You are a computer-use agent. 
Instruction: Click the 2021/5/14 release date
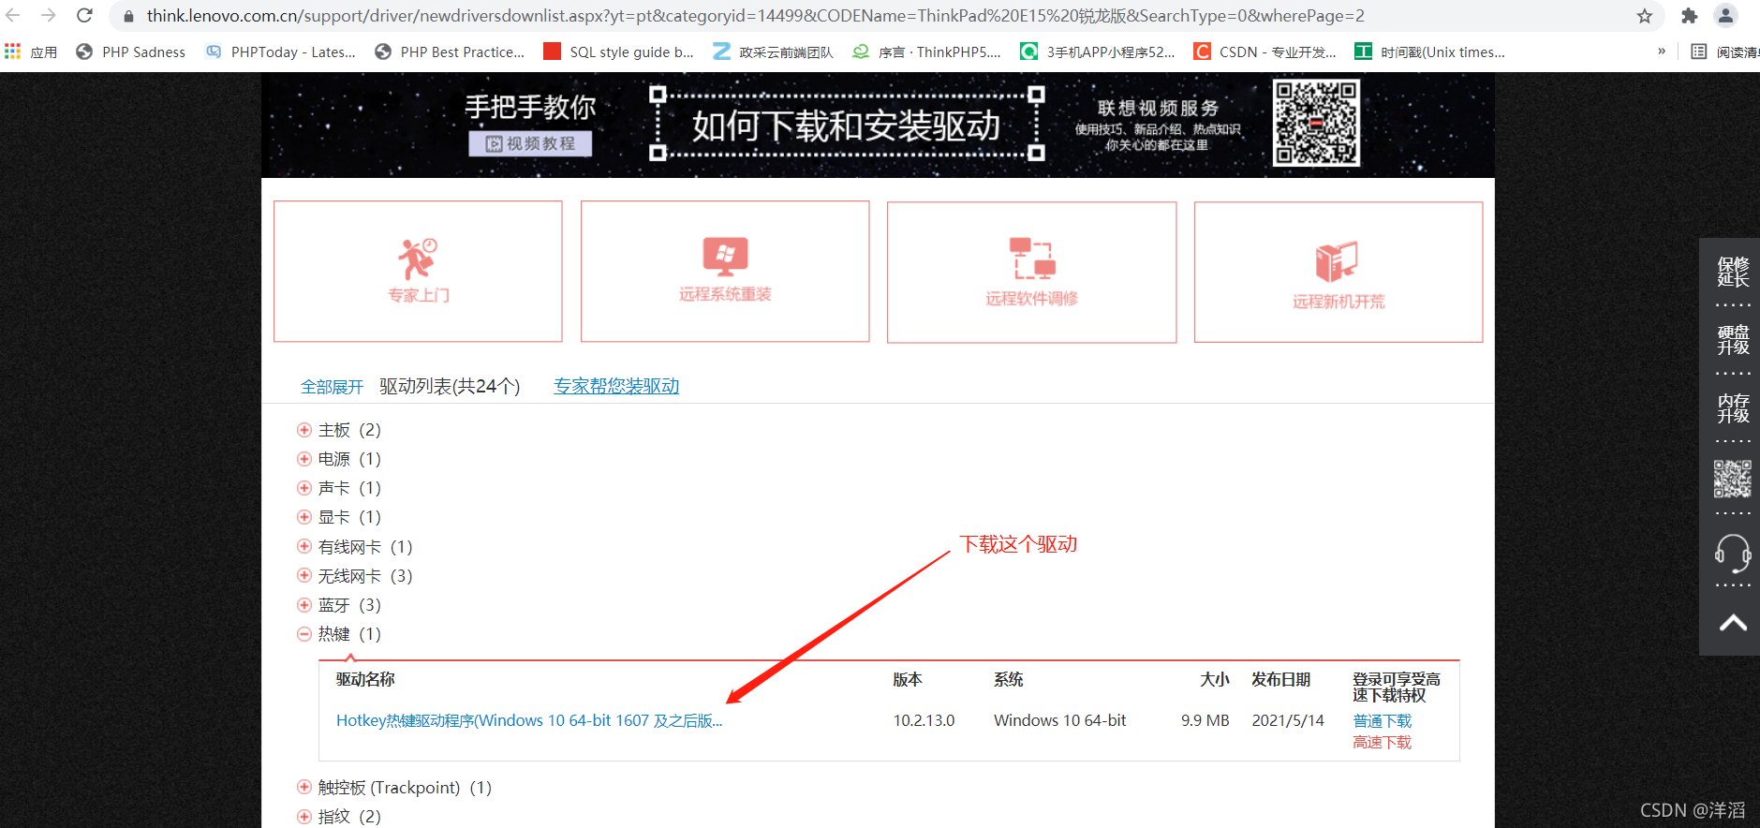click(x=1288, y=720)
